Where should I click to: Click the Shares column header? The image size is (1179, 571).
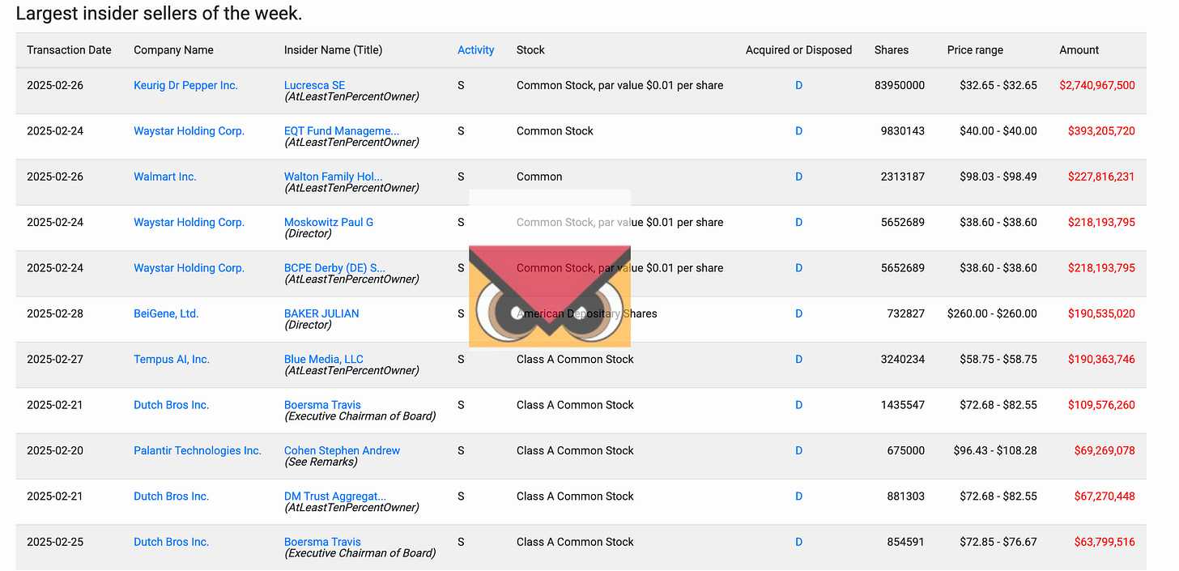click(x=892, y=49)
